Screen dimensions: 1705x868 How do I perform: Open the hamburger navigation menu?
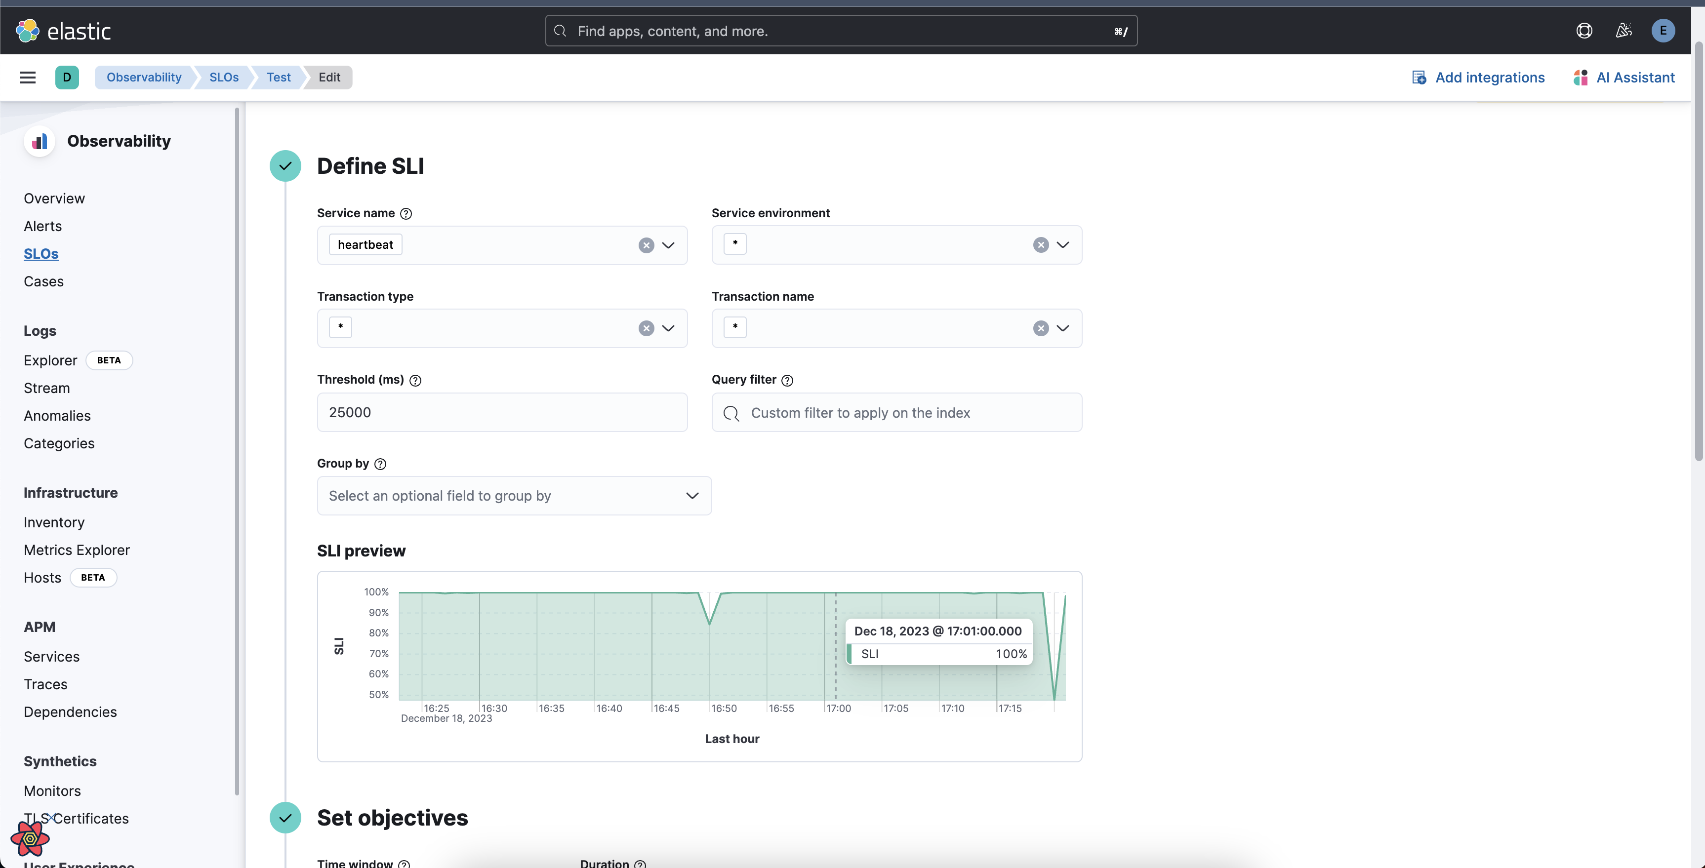coord(28,78)
